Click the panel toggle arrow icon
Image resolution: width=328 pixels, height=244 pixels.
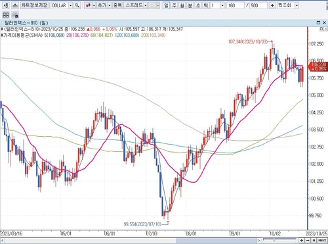point(6,5)
